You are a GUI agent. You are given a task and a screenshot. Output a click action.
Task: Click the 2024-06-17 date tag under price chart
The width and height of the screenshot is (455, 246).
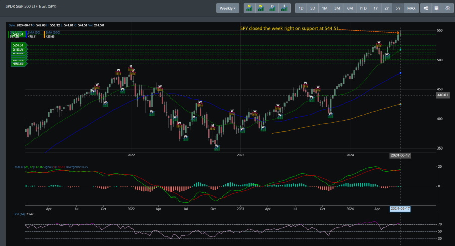point(400,155)
